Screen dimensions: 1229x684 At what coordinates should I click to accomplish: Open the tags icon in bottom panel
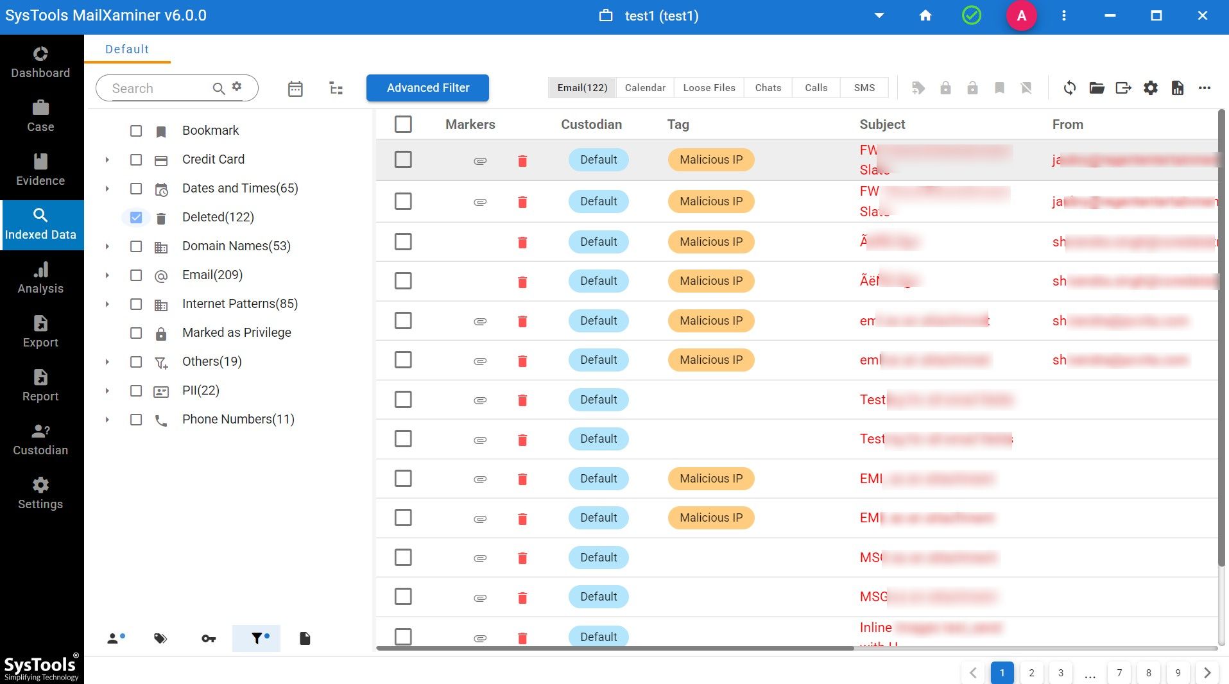[160, 638]
